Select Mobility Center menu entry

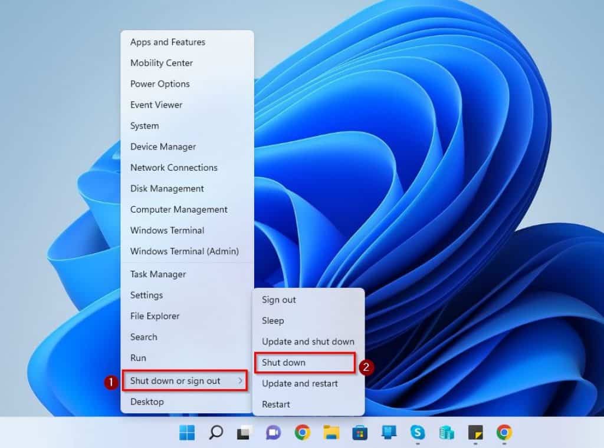click(x=187, y=62)
